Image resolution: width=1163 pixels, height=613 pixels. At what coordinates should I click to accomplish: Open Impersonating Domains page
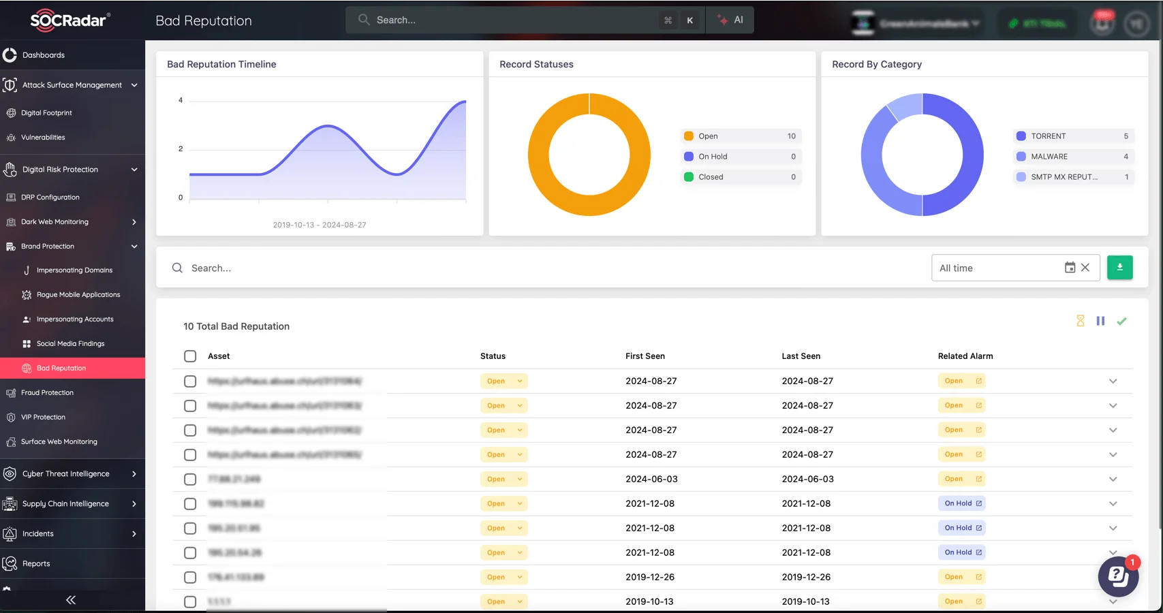pyautogui.click(x=74, y=270)
